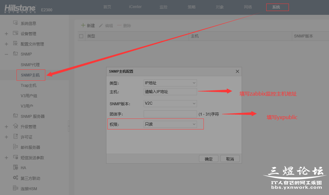Click the SNMP 服务器 icon
The height and width of the screenshot is (195, 329).
pos(16,116)
